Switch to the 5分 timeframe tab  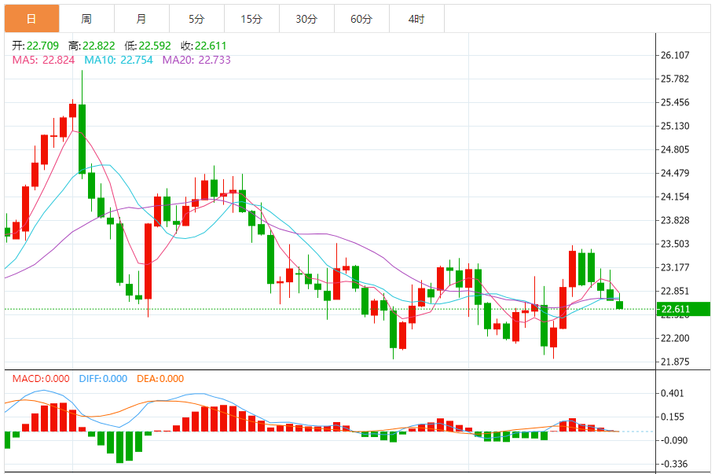[x=196, y=19]
